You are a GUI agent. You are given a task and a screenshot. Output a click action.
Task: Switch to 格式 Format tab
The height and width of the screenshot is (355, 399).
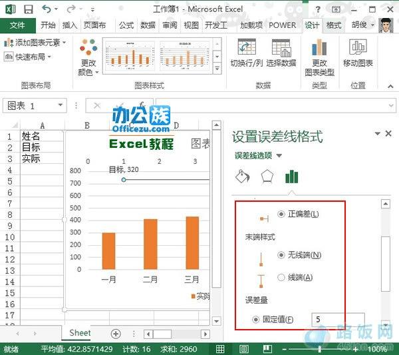[334, 25]
